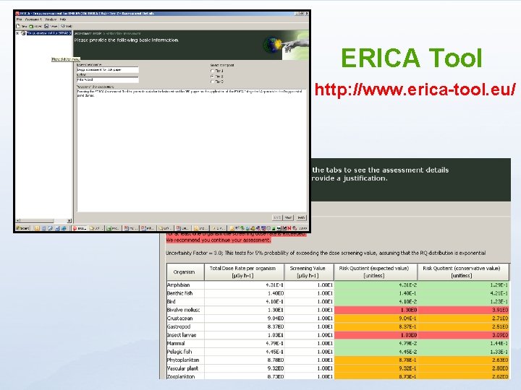The height and width of the screenshot is (390, 521).
Task: Click the tree panel scrollbar right arrow
Action: pos(69,220)
